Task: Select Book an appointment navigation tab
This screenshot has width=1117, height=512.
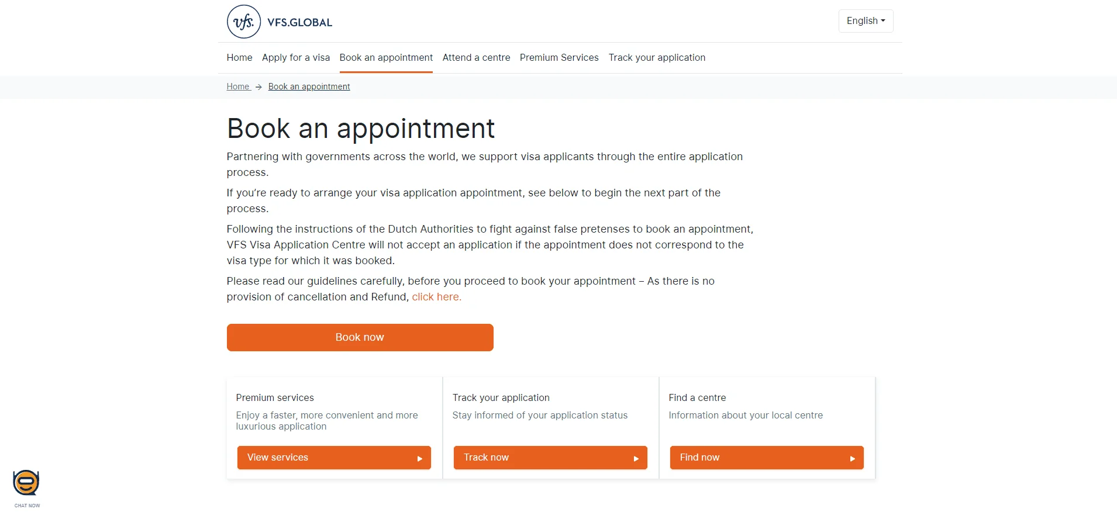Action: pos(386,57)
